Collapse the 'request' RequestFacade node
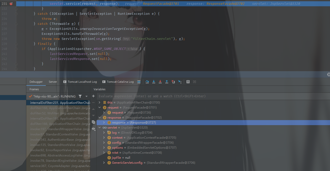The image size is (330, 171). [99, 108]
